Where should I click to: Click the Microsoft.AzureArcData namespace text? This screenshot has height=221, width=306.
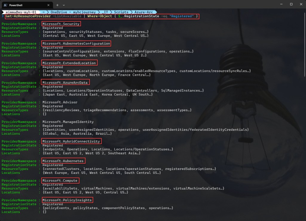pyautogui.click(x=65, y=83)
